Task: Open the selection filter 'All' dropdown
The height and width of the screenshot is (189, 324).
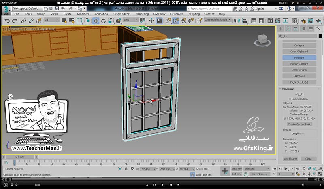Action: pos(52,20)
